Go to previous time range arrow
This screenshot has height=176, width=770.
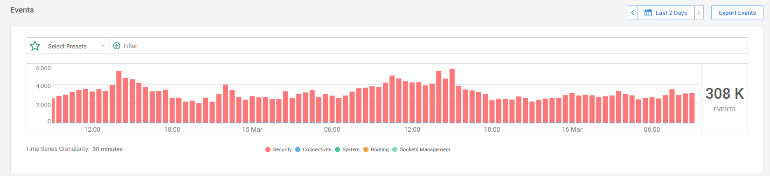(632, 13)
